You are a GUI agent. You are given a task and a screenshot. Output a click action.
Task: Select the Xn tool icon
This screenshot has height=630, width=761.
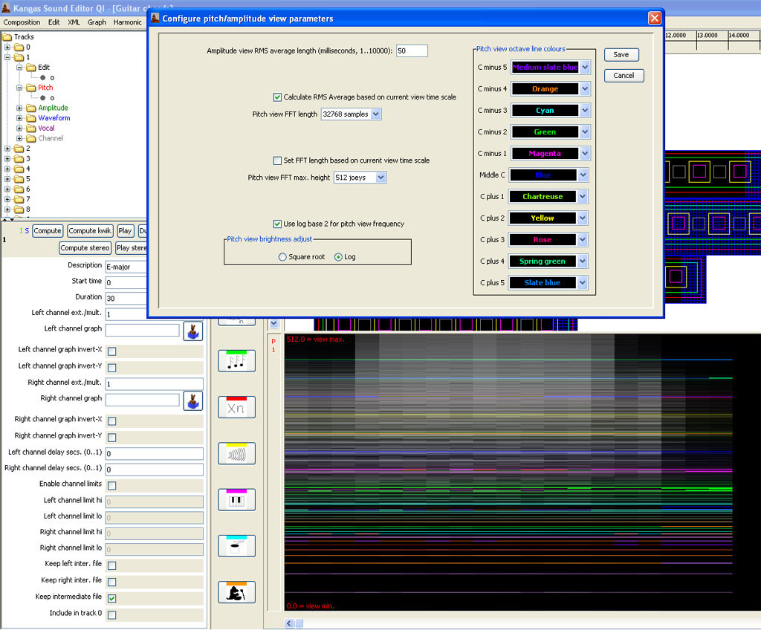tap(237, 407)
